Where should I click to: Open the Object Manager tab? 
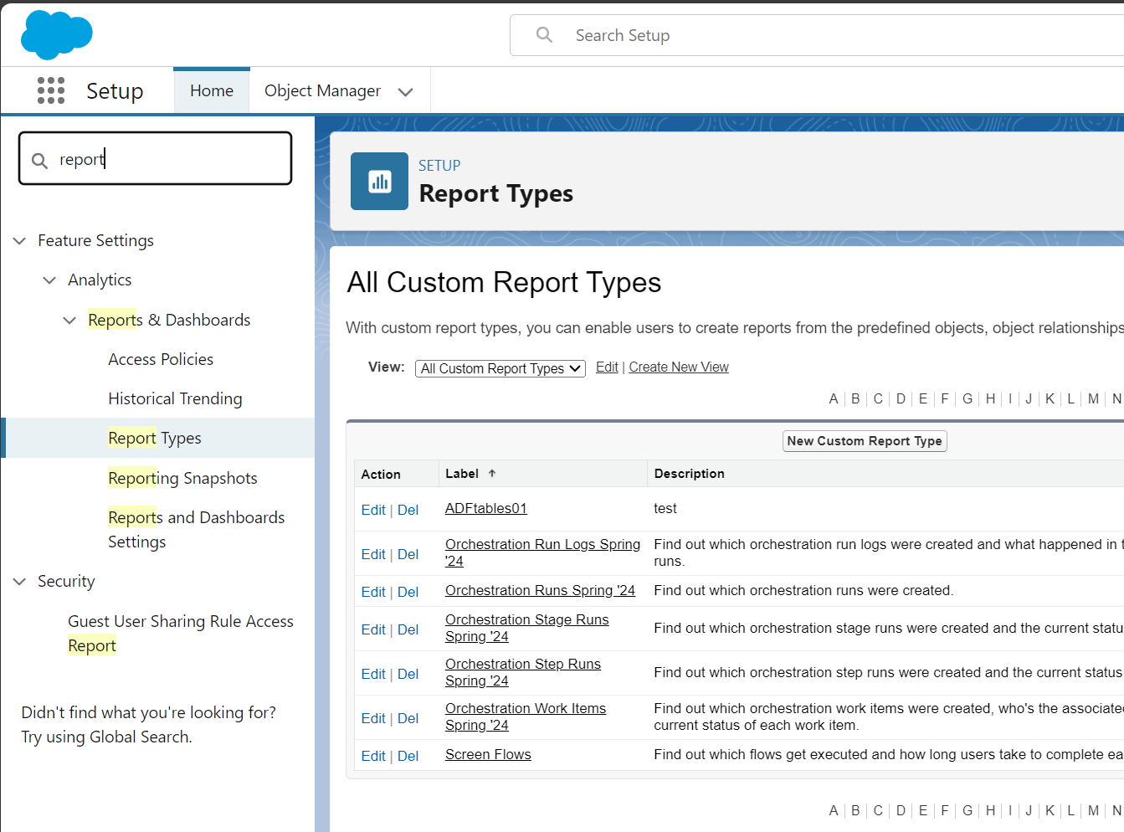coord(322,90)
